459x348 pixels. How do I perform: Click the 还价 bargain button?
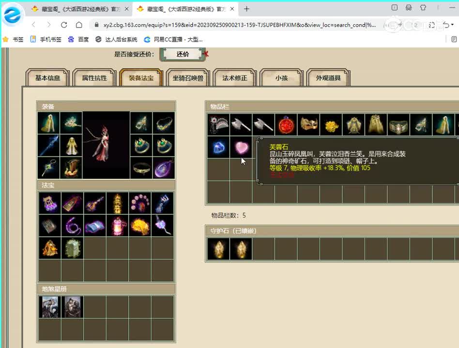[x=183, y=54]
